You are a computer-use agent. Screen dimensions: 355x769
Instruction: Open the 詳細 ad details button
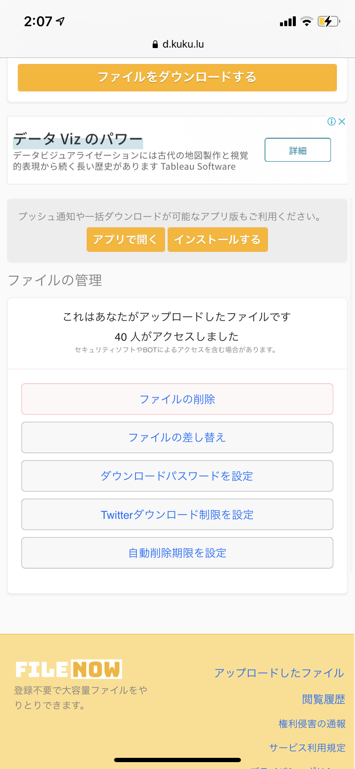[x=298, y=150]
